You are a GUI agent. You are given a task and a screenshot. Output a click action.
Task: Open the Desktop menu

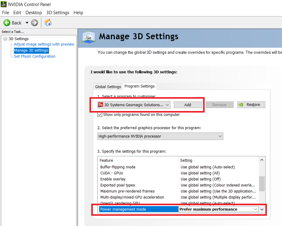34,13
